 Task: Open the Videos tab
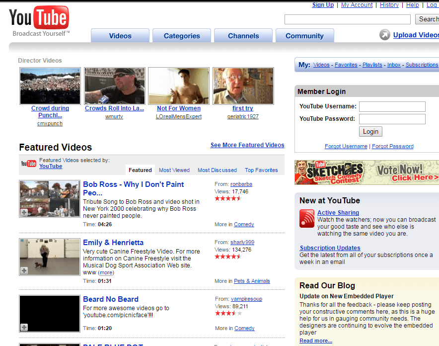[x=120, y=36]
